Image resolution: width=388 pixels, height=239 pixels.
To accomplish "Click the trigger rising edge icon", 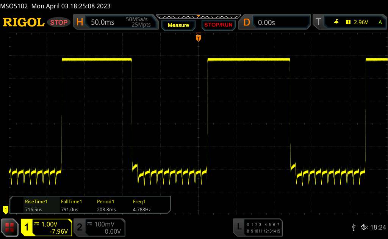I will 336,22.
